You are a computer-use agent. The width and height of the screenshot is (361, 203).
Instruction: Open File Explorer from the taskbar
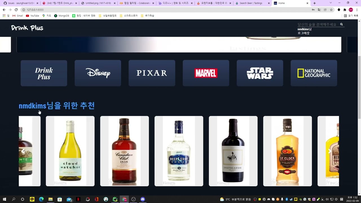50,199
